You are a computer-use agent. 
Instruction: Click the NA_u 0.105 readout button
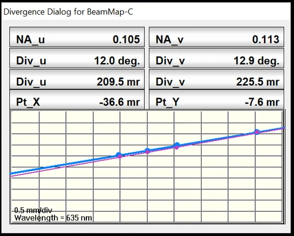[77, 37]
